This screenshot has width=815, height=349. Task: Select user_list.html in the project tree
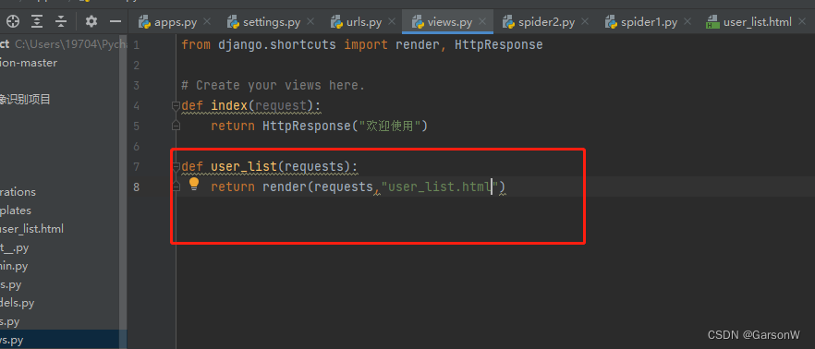31,229
